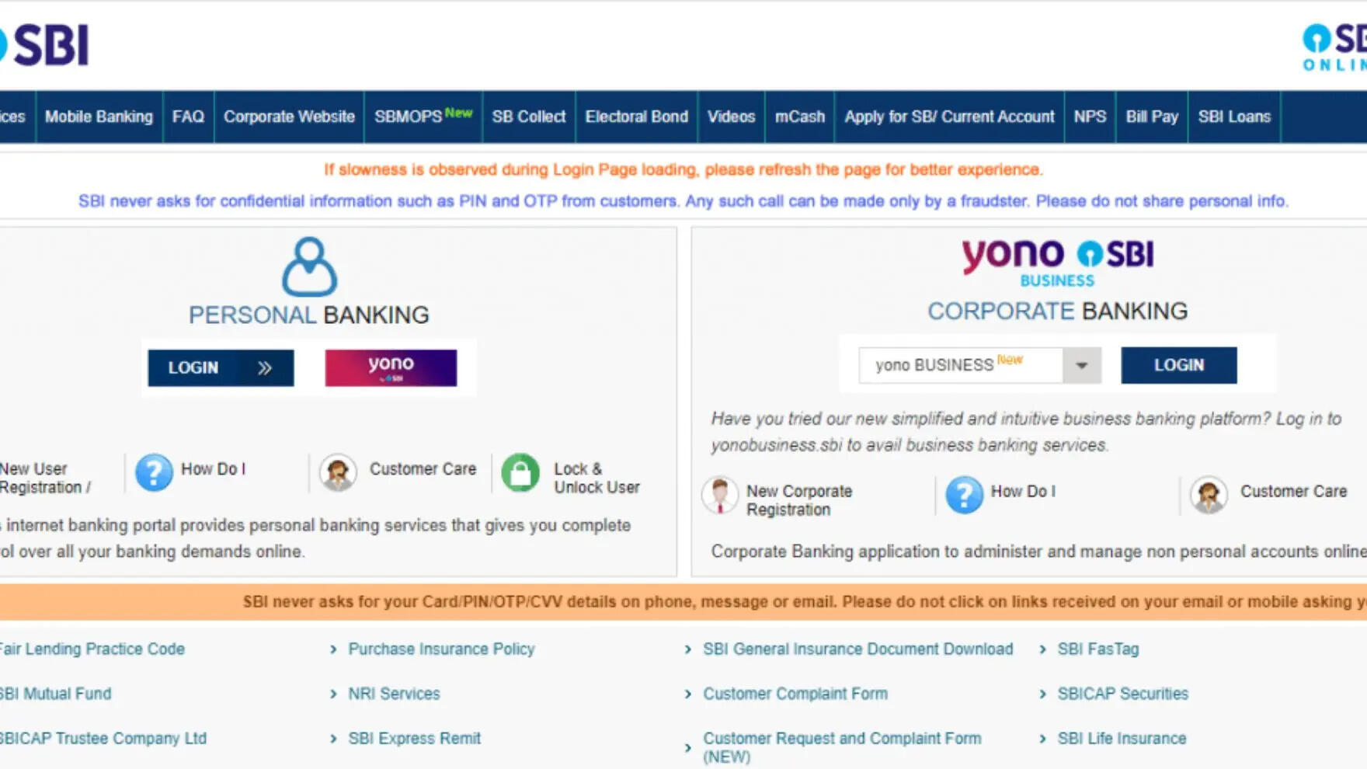
Task: Open the yono BUSINESS login type selector
Action: [962, 365]
